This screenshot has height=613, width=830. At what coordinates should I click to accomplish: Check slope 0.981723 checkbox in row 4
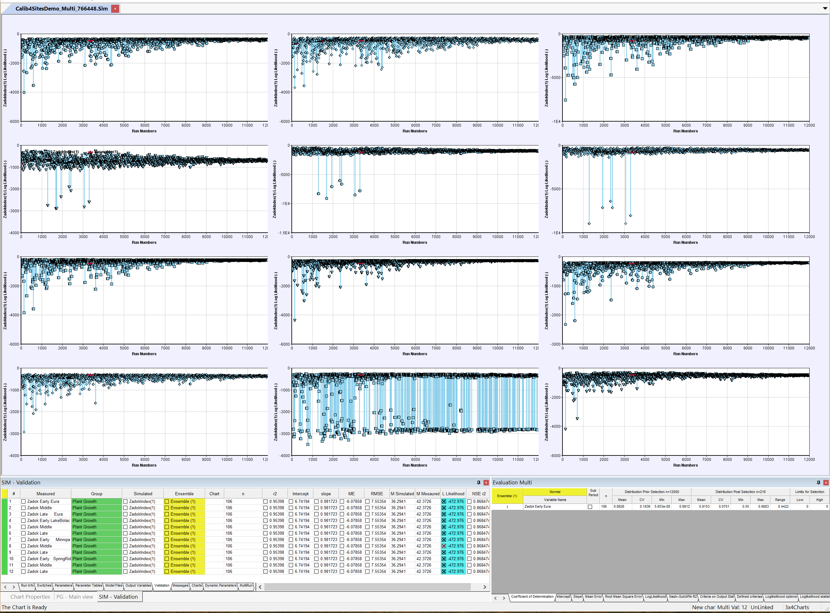pos(316,521)
